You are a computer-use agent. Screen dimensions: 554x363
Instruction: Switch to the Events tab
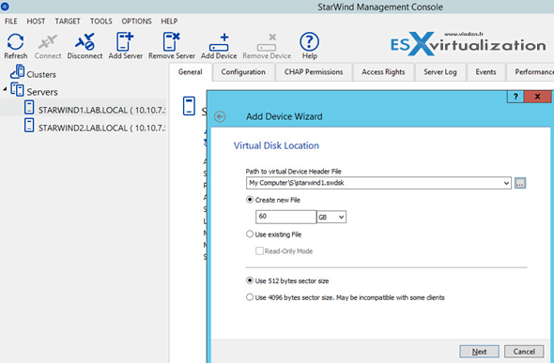pyautogui.click(x=485, y=72)
